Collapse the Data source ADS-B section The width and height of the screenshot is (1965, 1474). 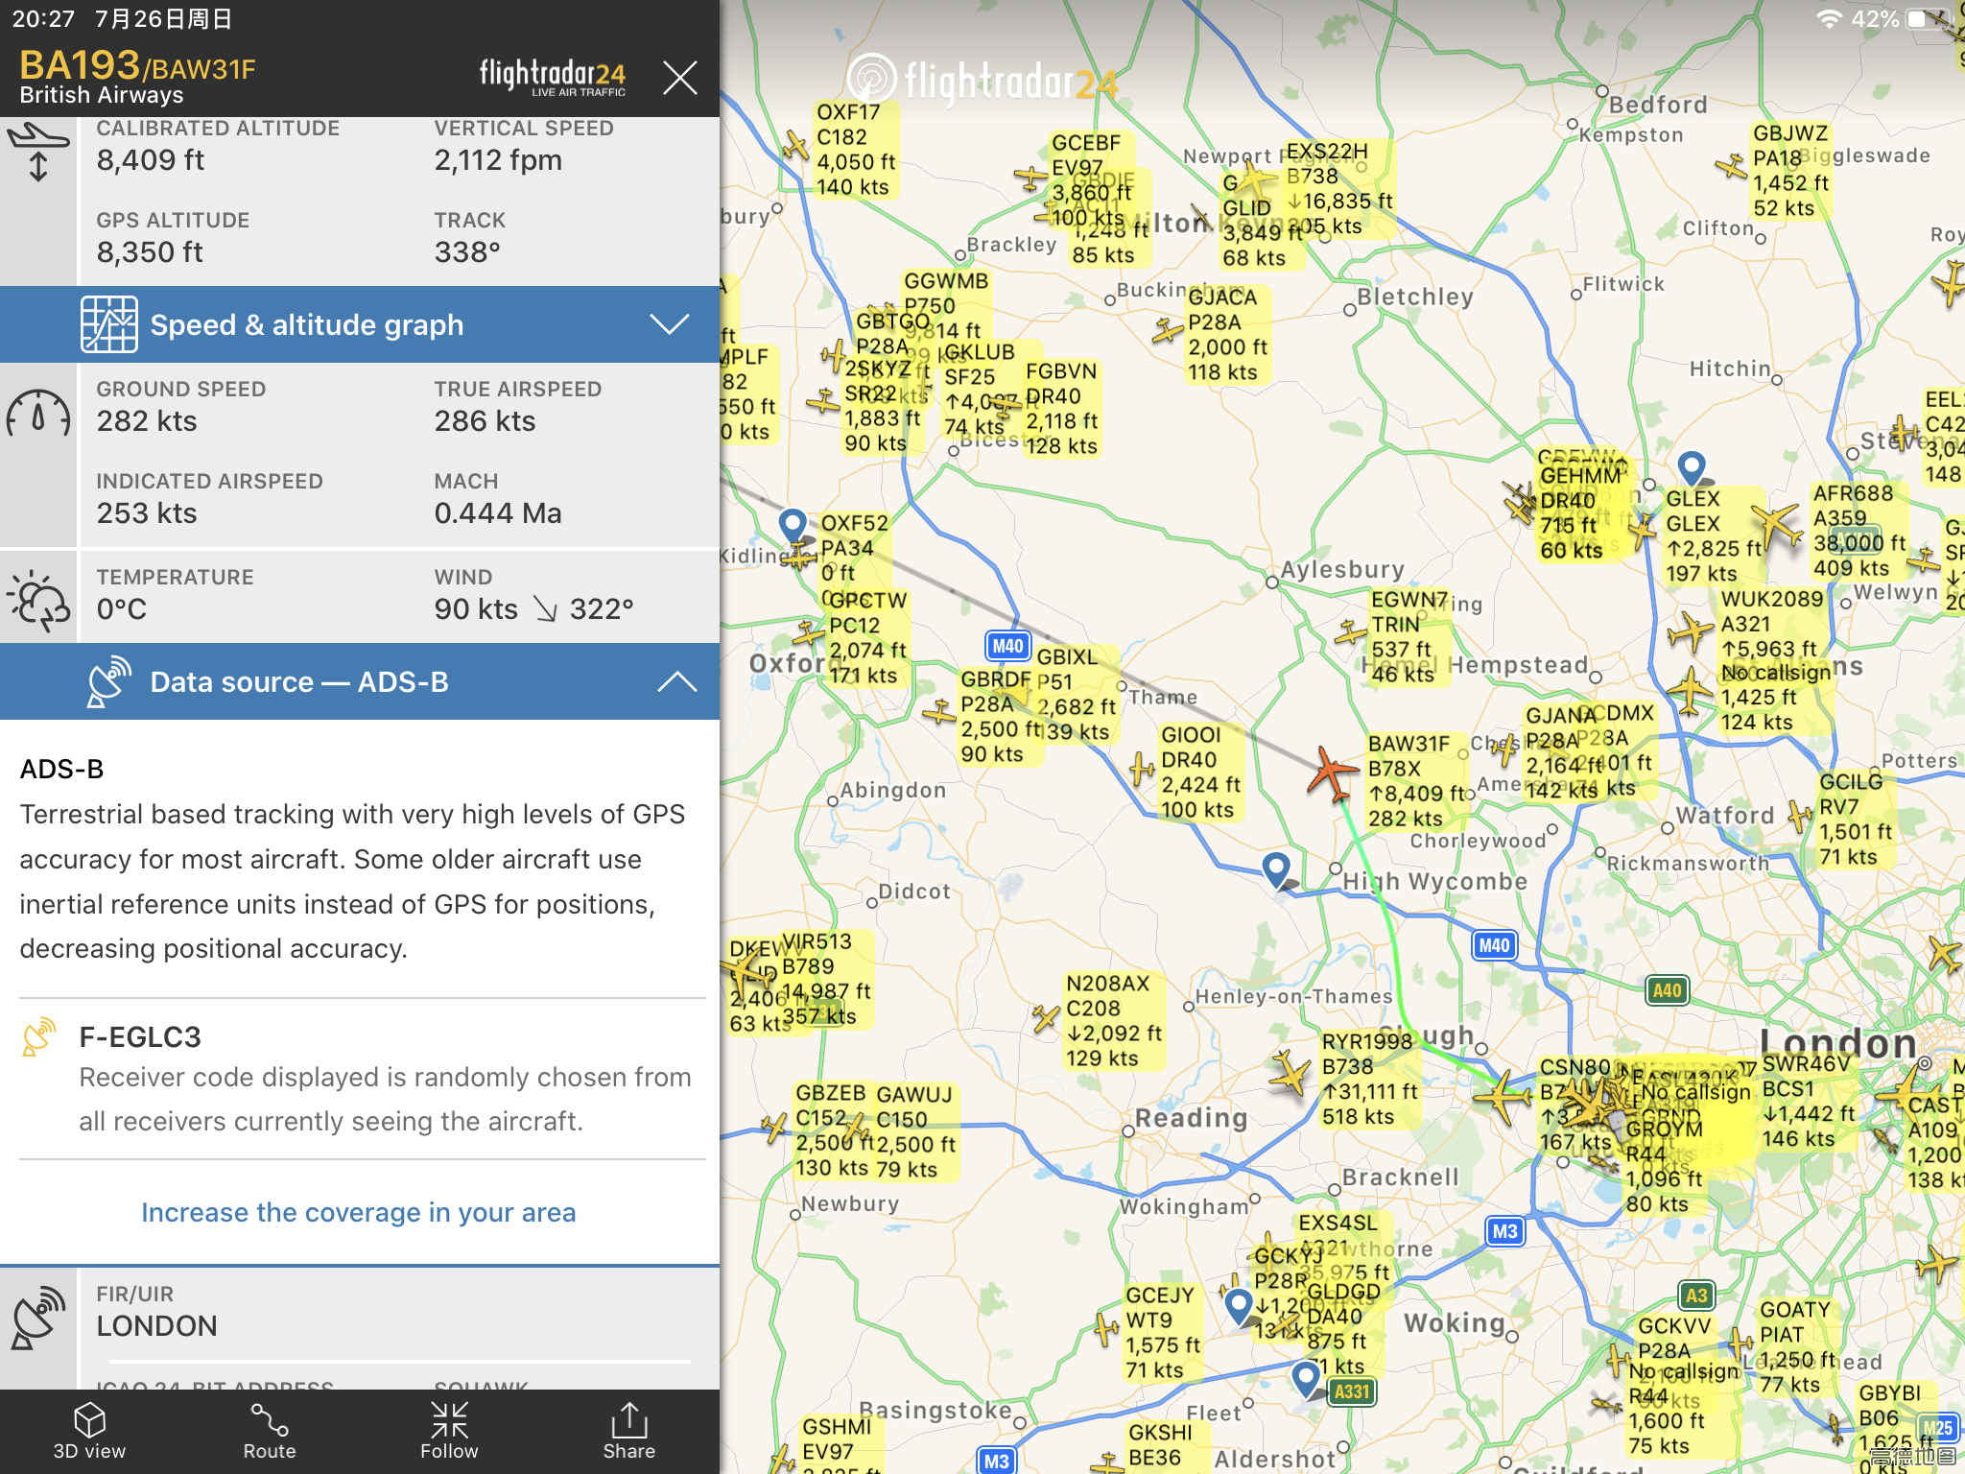pos(360,681)
